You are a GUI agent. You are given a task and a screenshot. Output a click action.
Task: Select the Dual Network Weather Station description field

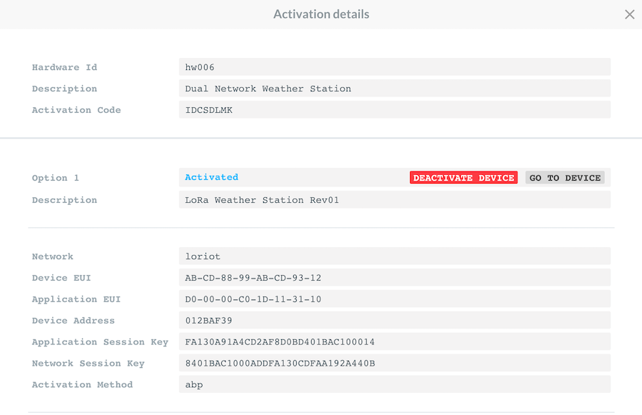[x=394, y=89]
